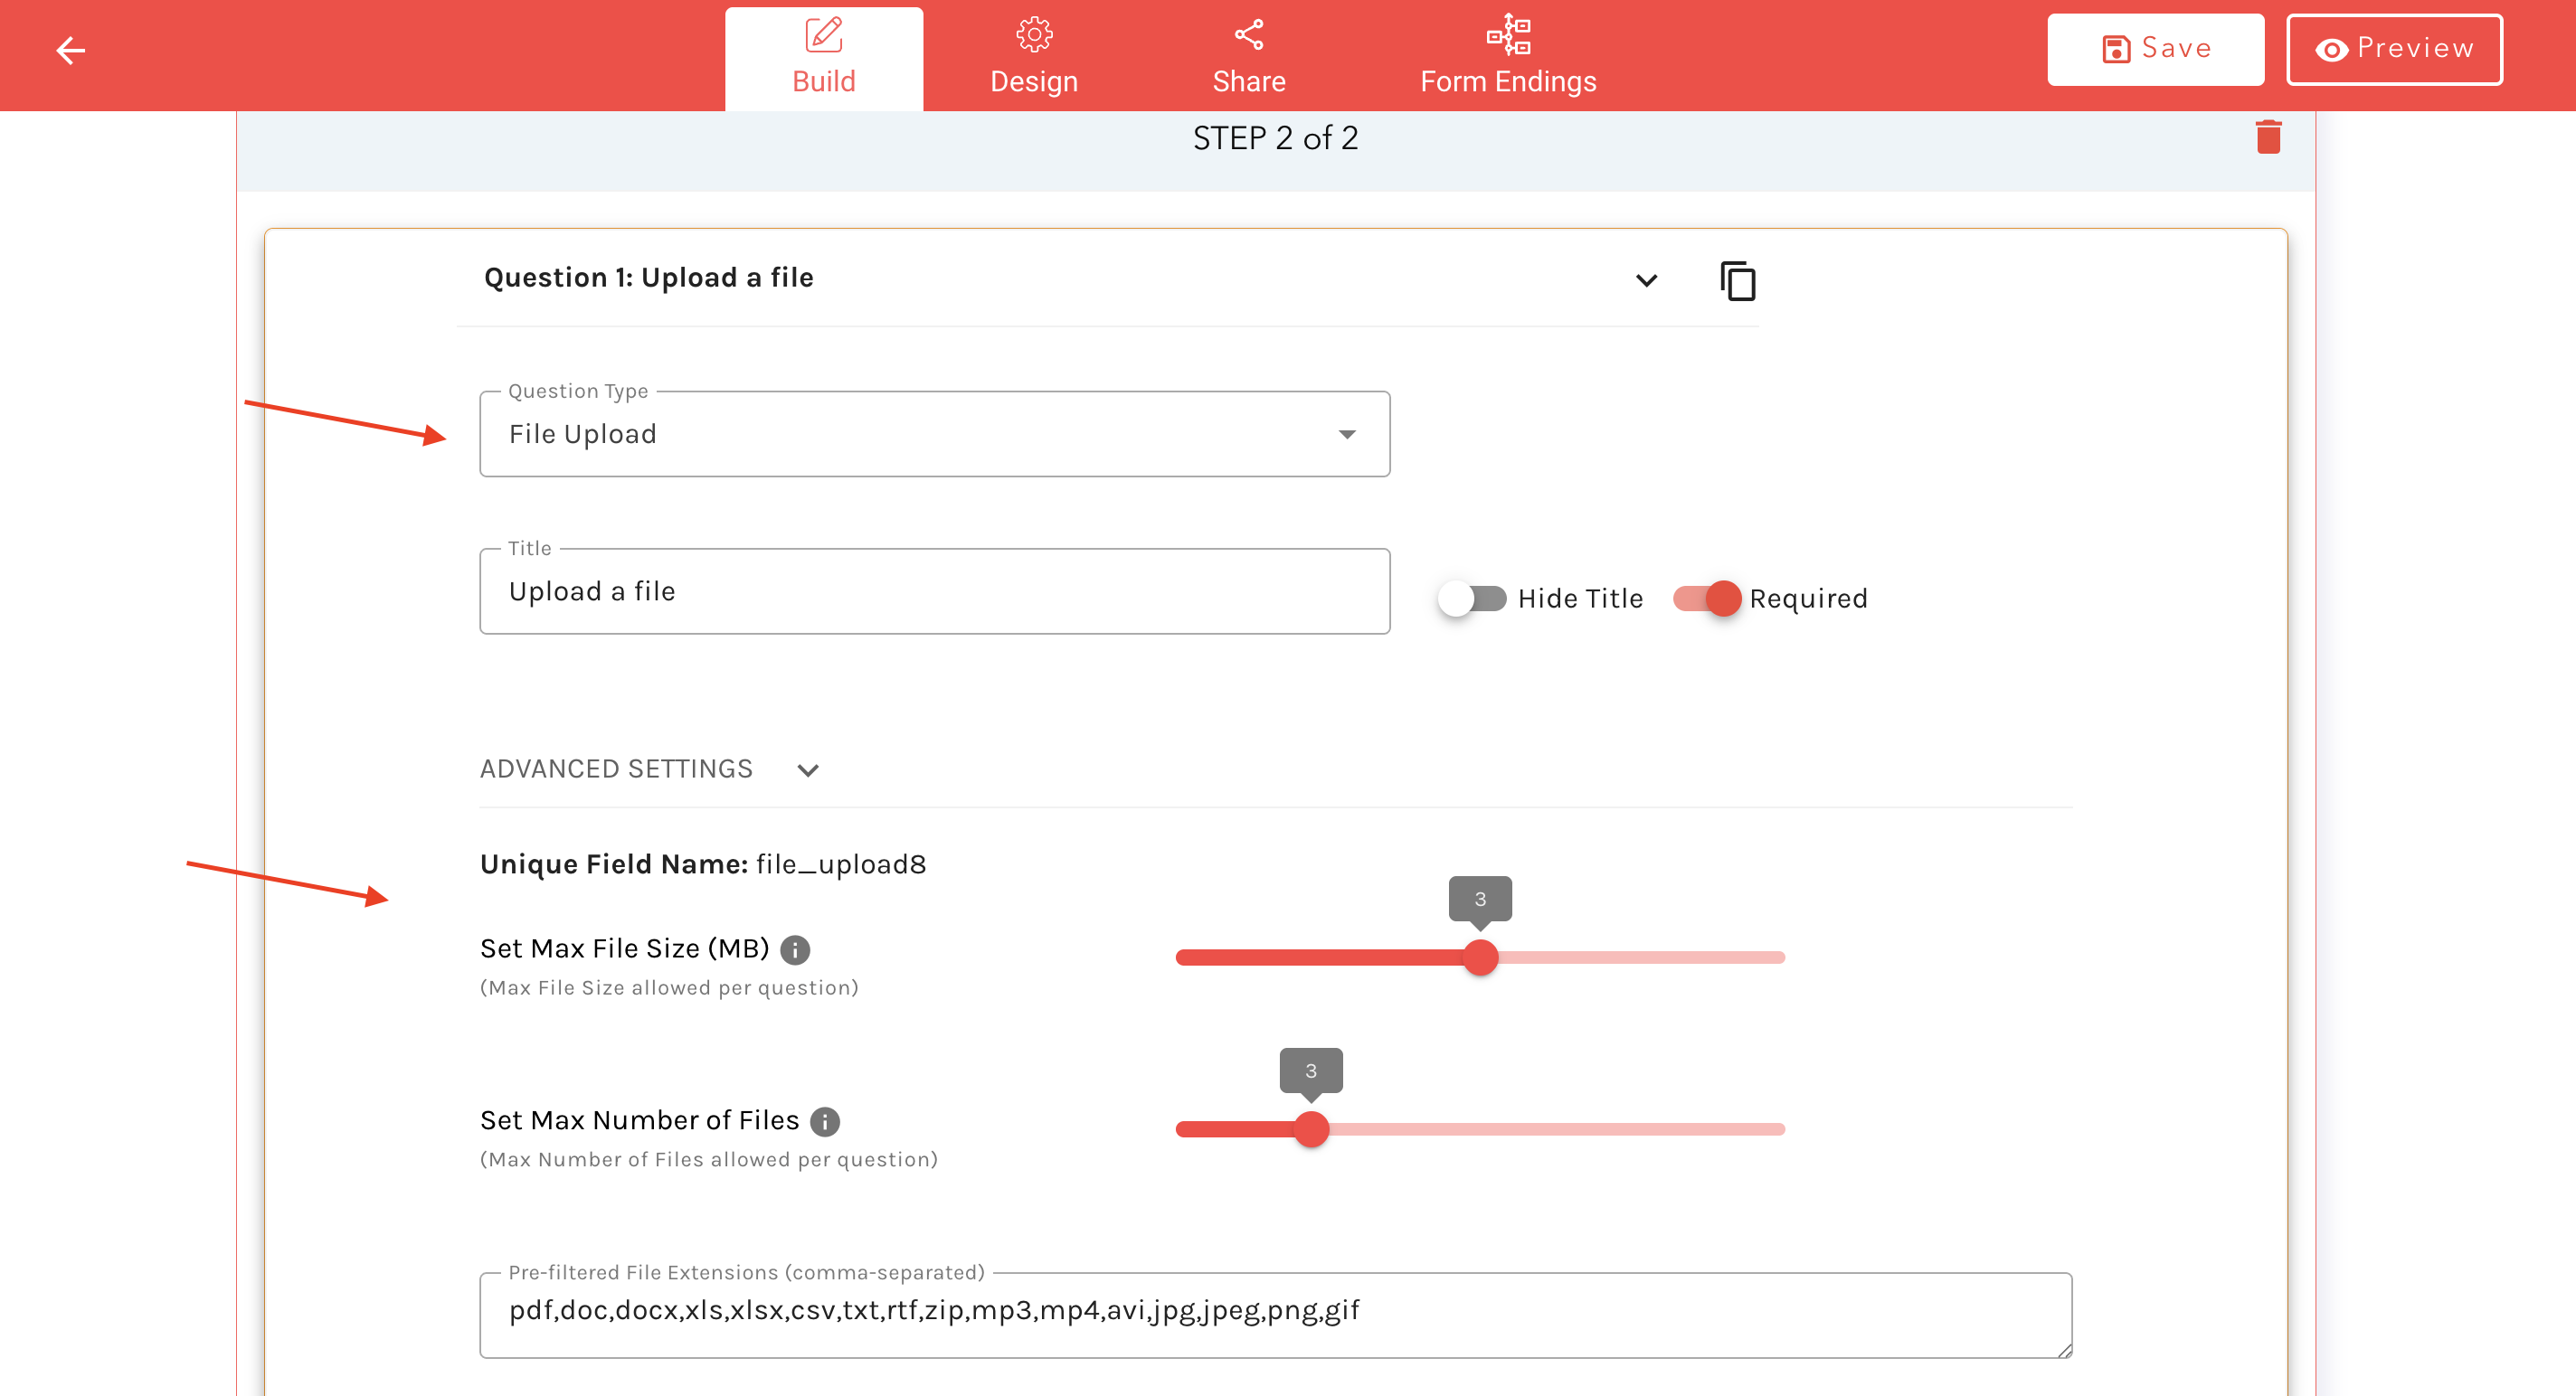Click the Set Max File Size (MB) label

click(624, 948)
